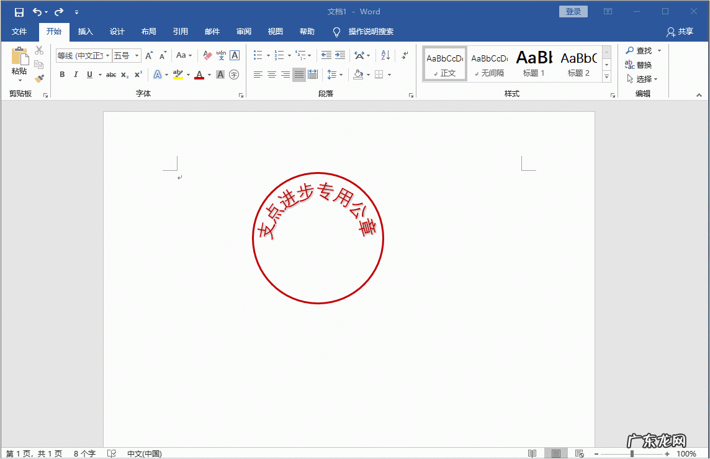
Task: Click the 登录 sign-in button
Action: 573,12
